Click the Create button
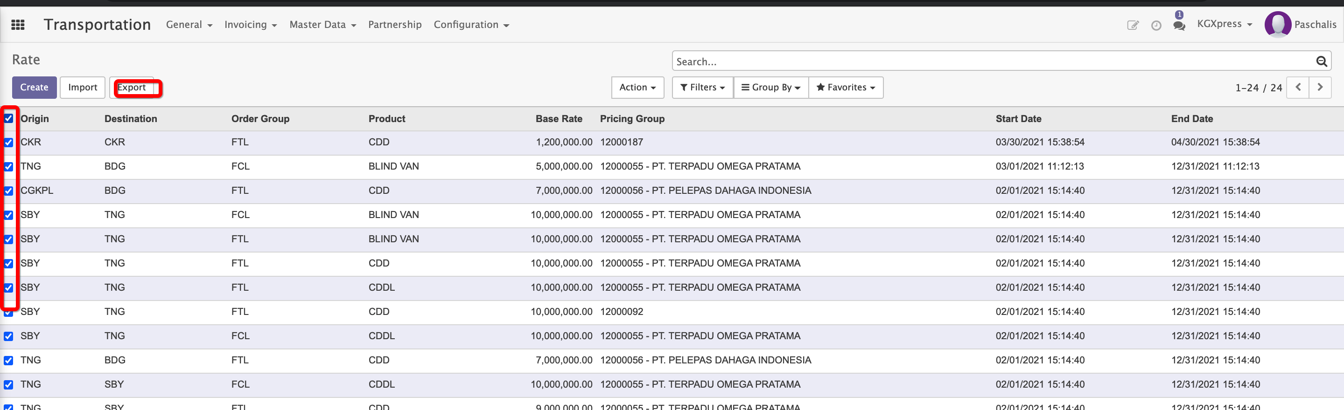The image size is (1344, 410). 34,87
